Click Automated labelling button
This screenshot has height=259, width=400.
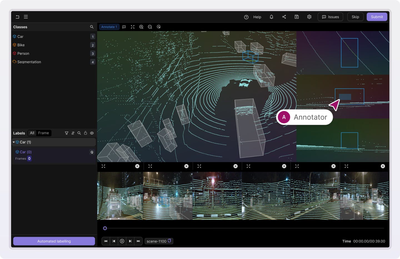[54, 241]
